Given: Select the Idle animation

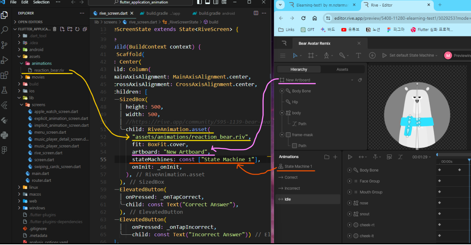Looking at the screenshot, I should (308, 199).
